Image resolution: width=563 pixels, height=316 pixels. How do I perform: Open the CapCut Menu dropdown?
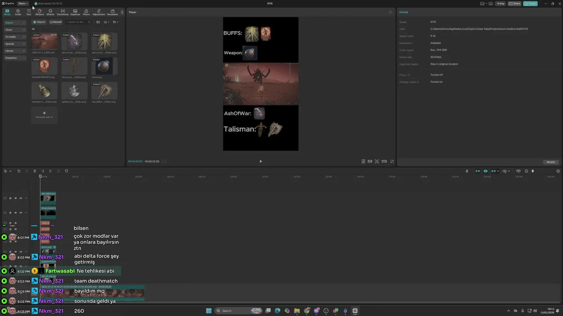(22, 4)
